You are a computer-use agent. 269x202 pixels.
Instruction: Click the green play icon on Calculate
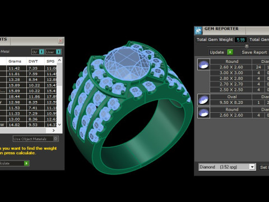tap(26, 163)
